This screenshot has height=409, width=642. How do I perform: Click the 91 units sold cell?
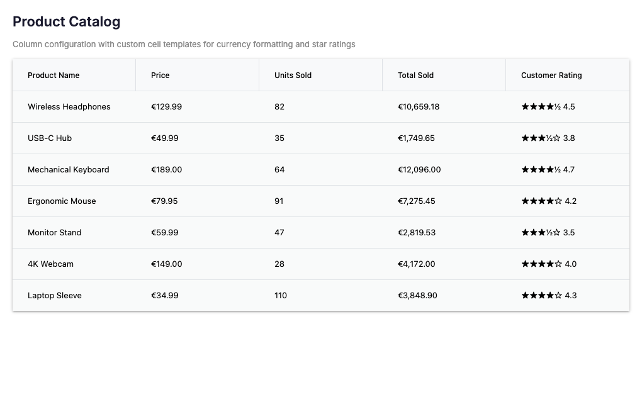click(x=279, y=201)
